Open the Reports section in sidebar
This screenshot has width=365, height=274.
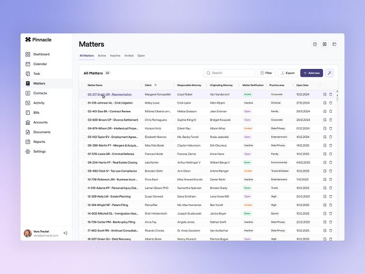pos(39,142)
